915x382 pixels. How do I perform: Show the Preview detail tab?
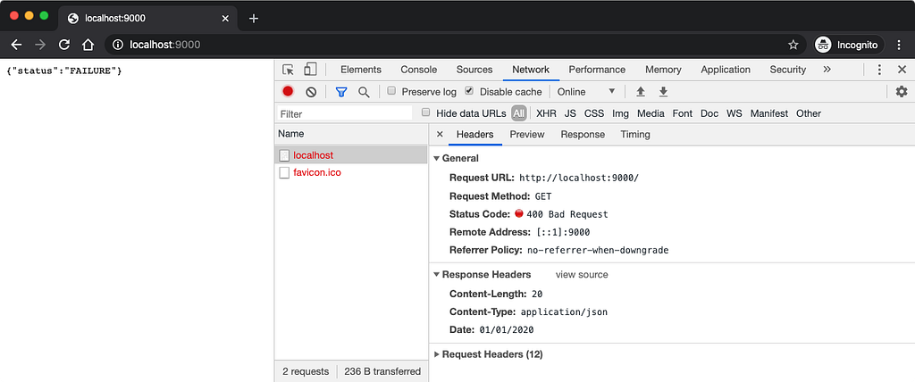click(x=527, y=134)
